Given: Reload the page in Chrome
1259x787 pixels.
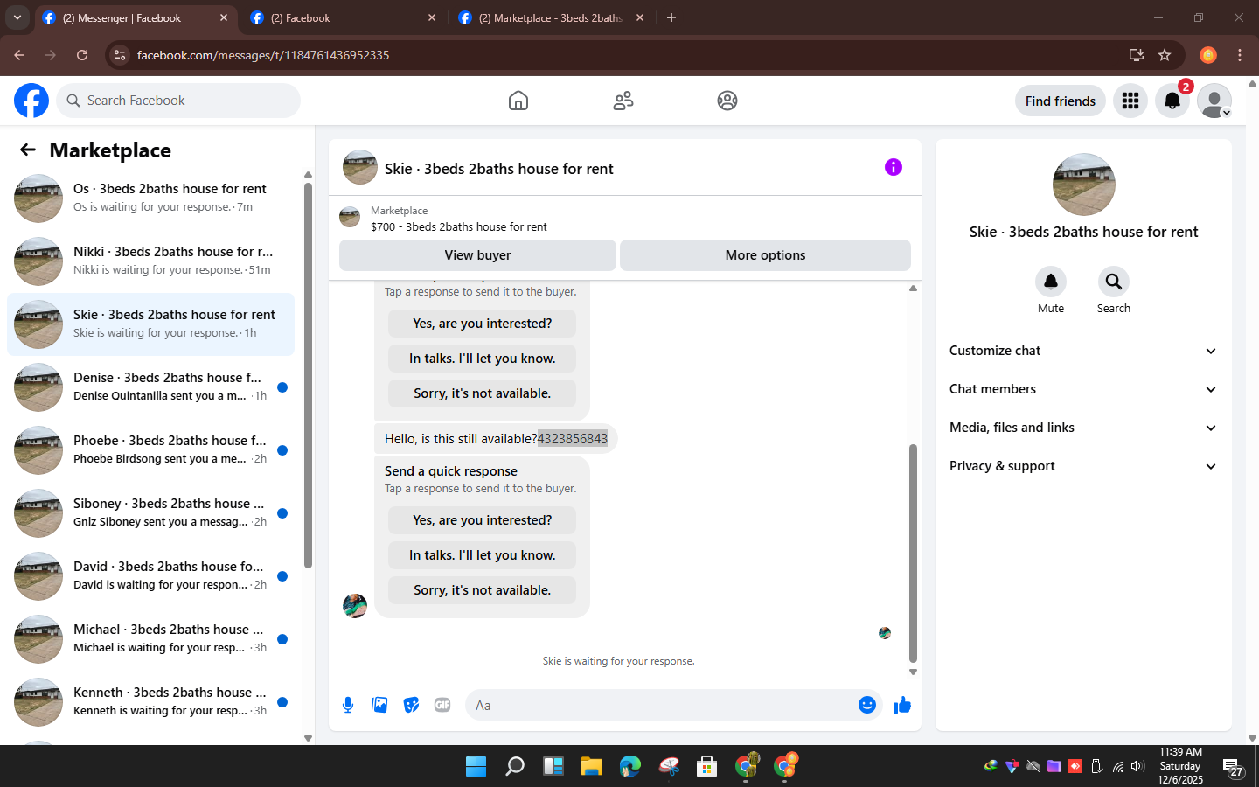Looking at the screenshot, I should [82, 55].
